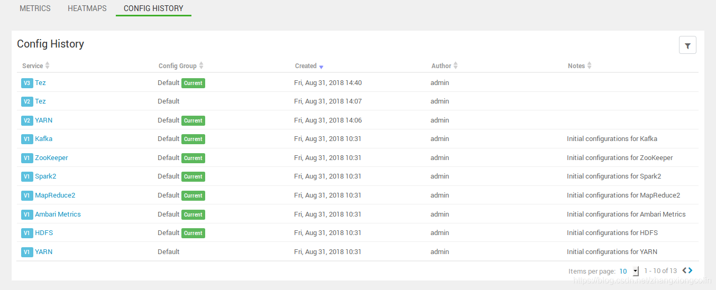Open the Kafka service link
The image size is (716, 290).
[43, 139]
